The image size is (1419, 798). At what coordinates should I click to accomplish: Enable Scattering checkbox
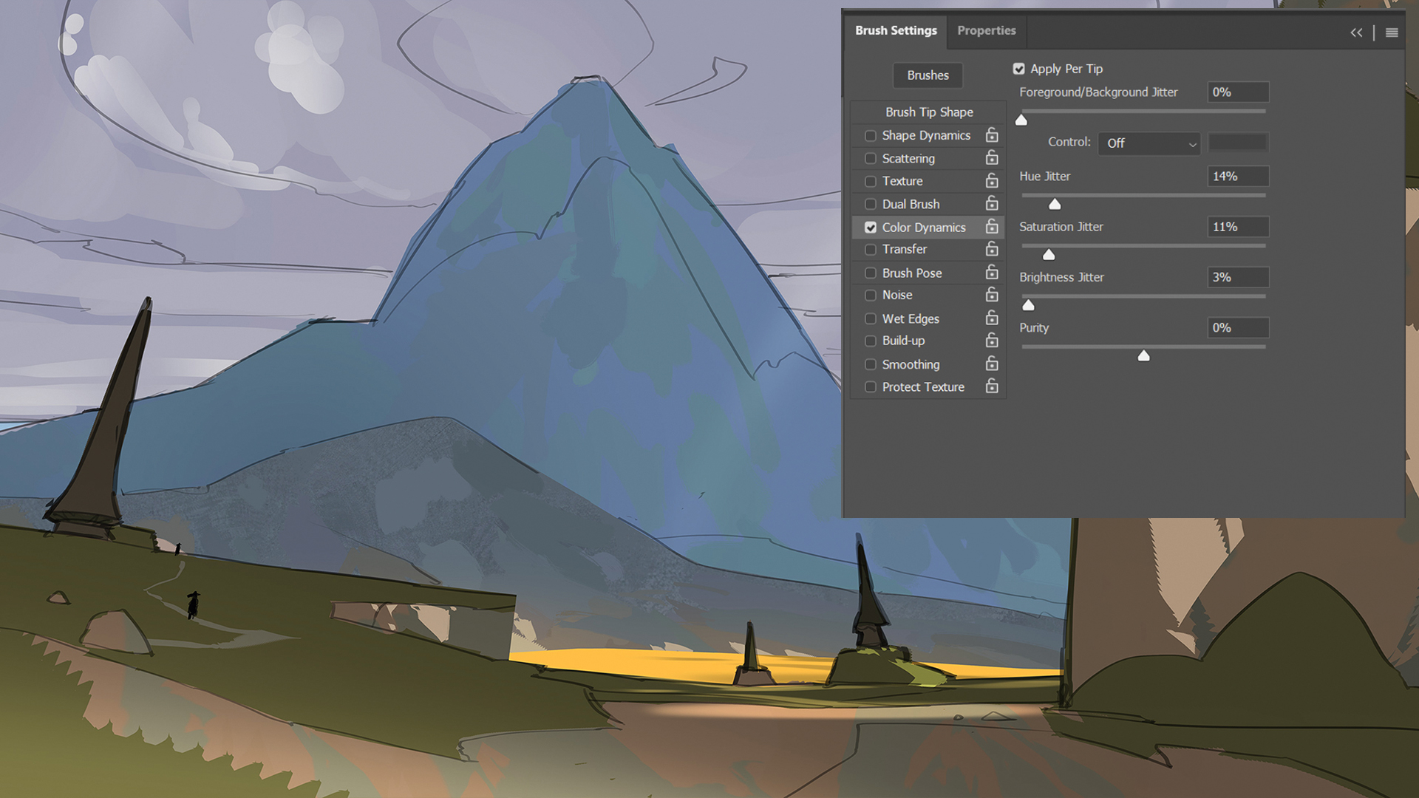871,159
